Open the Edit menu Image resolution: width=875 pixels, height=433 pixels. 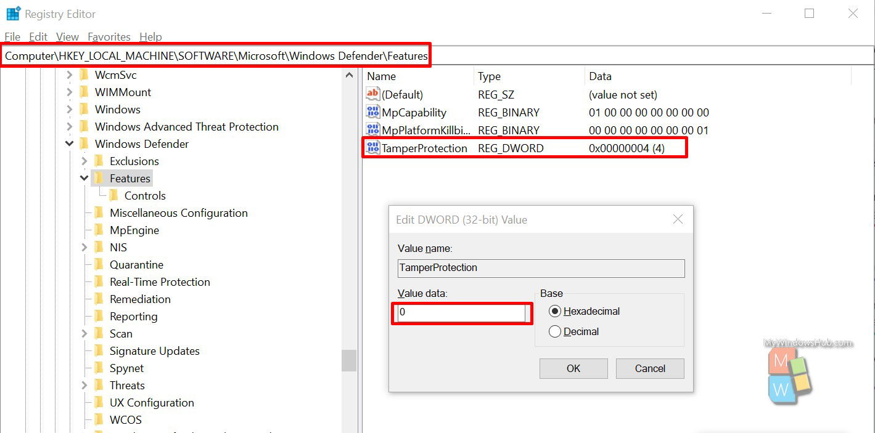tap(38, 37)
